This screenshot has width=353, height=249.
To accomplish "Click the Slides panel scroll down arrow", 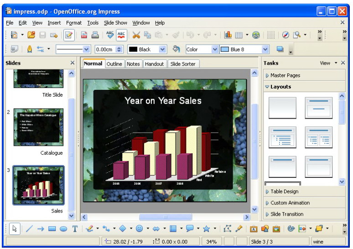I will (x=71, y=216).
